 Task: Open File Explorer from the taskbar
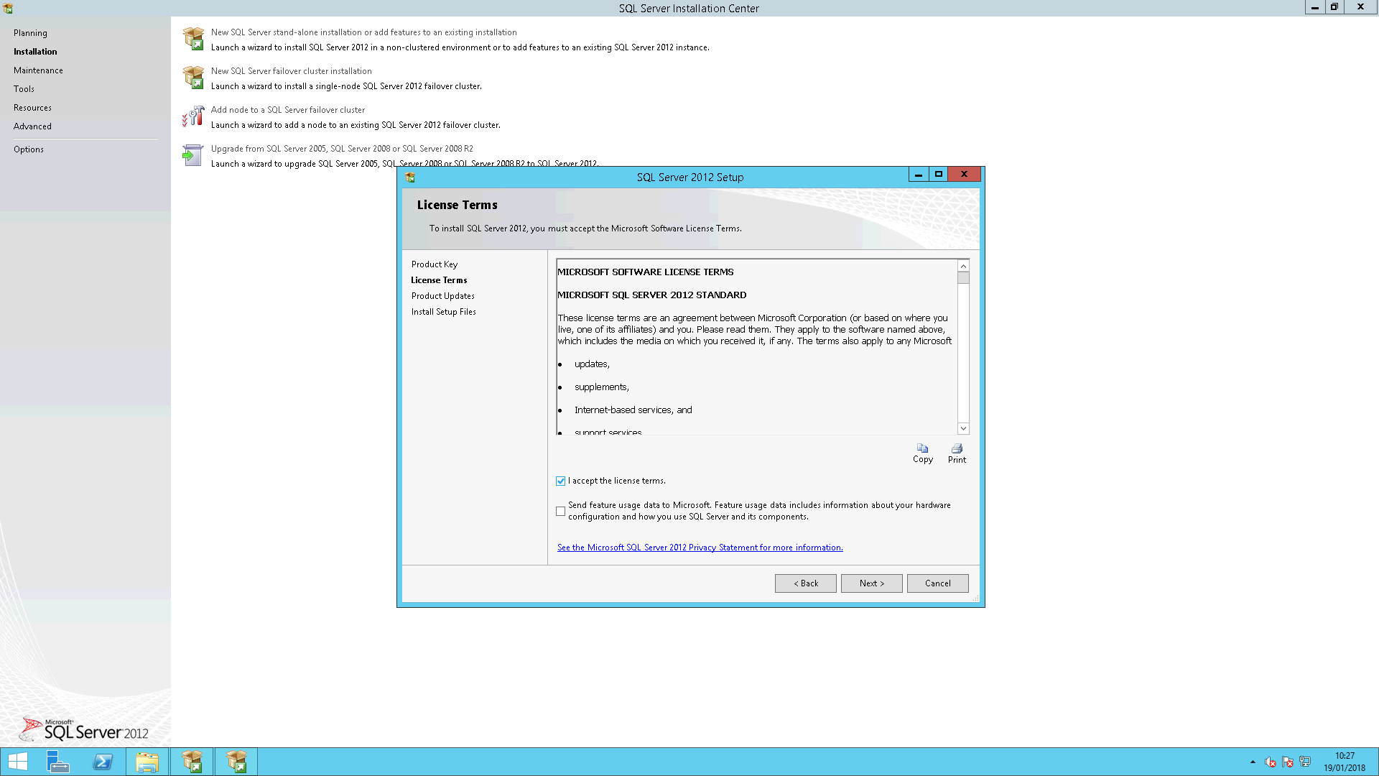pos(147,762)
